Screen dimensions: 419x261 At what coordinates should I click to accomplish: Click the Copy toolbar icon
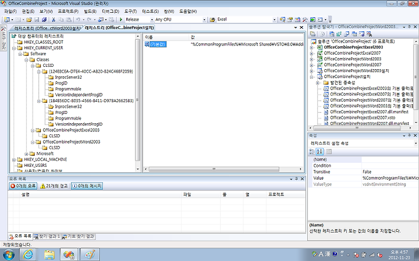click(x=61, y=20)
